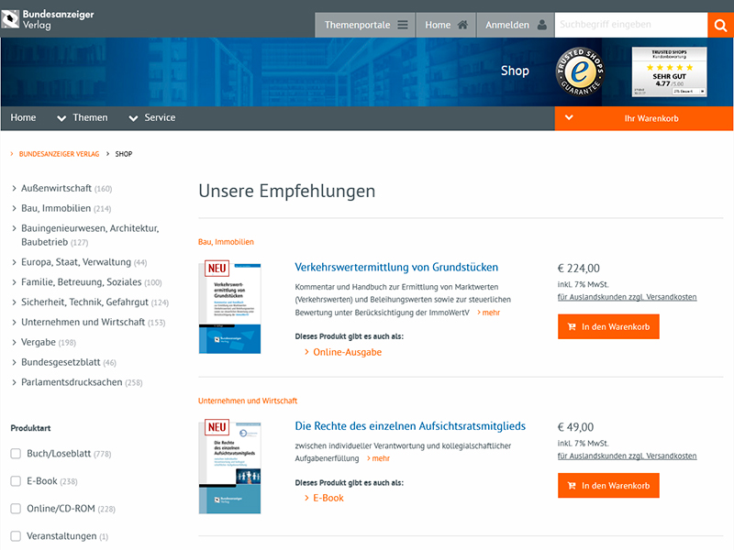Open Themenportale in the top bar
Image resolution: width=734 pixels, height=550 pixels.
click(365, 25)
